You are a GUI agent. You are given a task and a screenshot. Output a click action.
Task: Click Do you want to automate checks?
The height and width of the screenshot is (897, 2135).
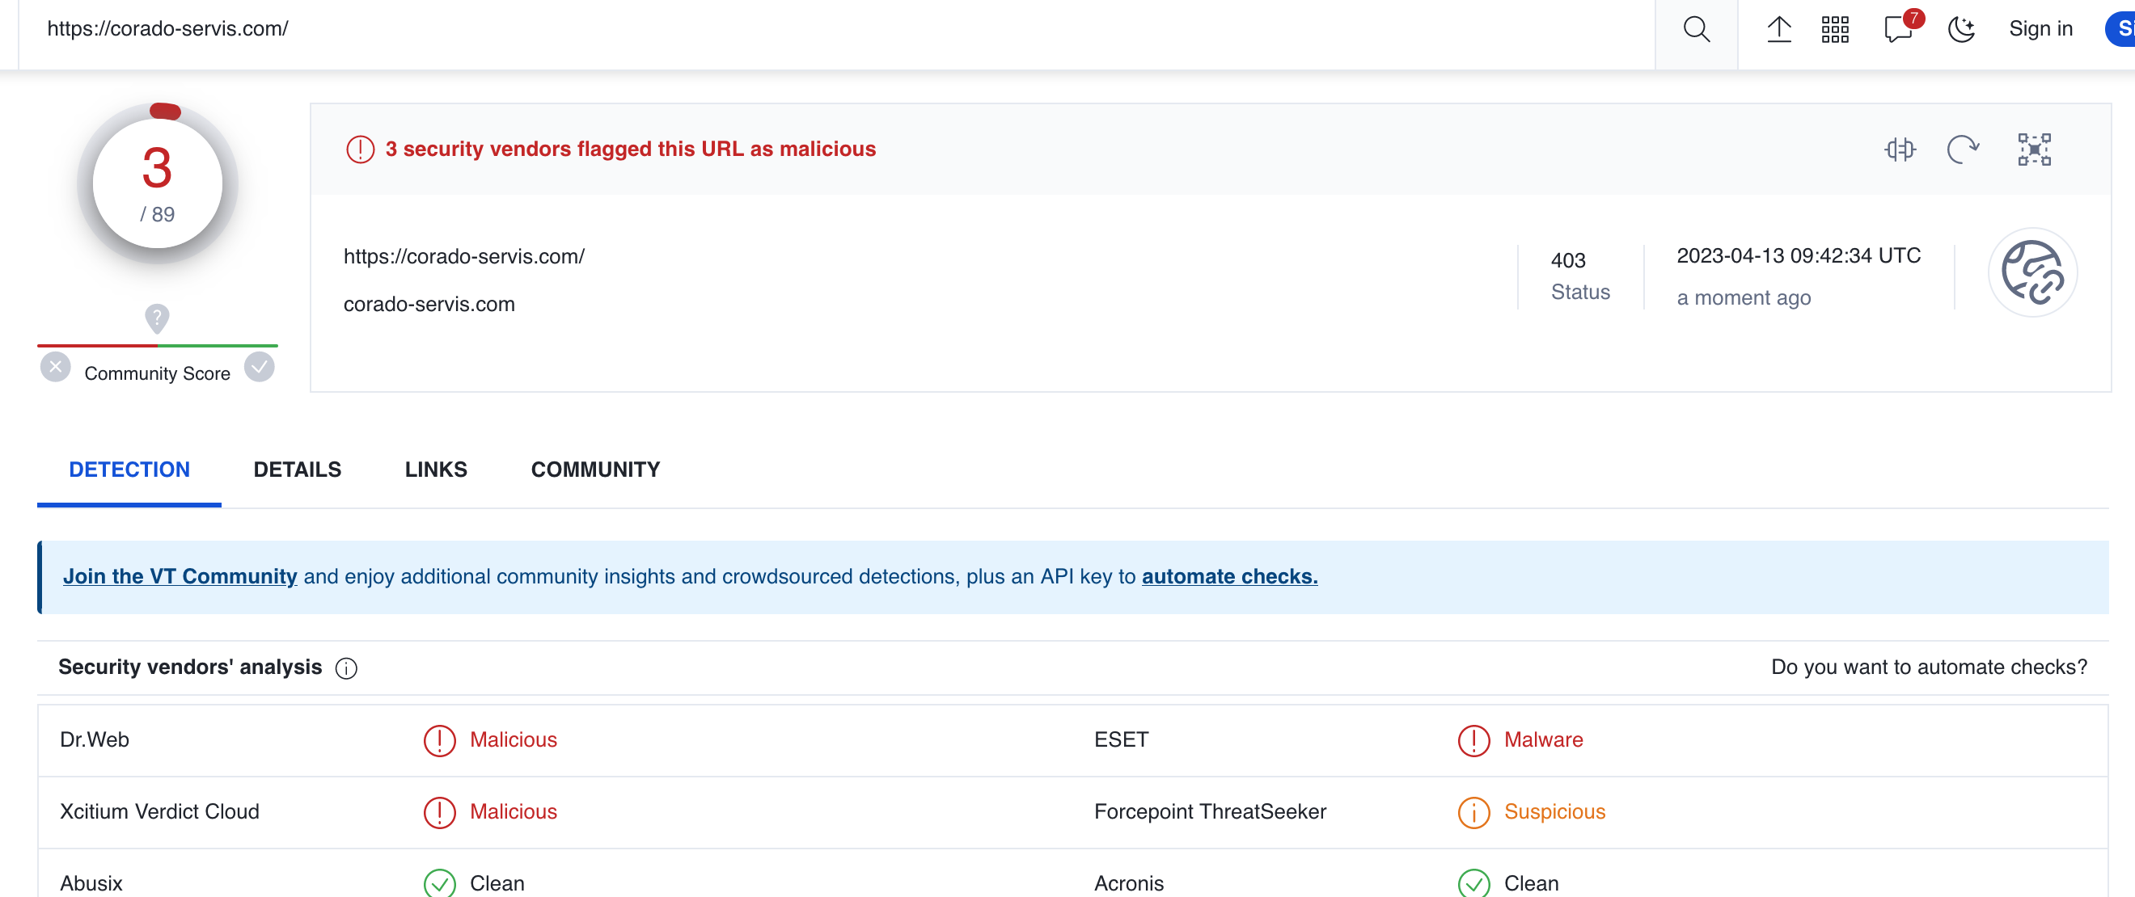point(1929,667)
